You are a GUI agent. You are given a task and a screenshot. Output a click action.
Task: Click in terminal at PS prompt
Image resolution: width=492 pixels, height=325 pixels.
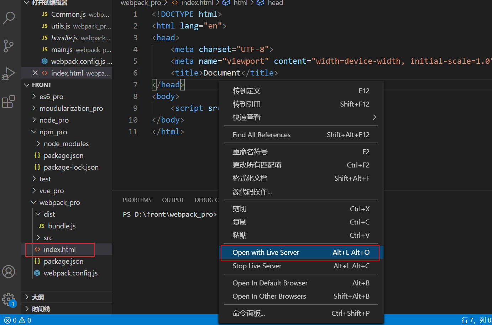pos(169,214)
